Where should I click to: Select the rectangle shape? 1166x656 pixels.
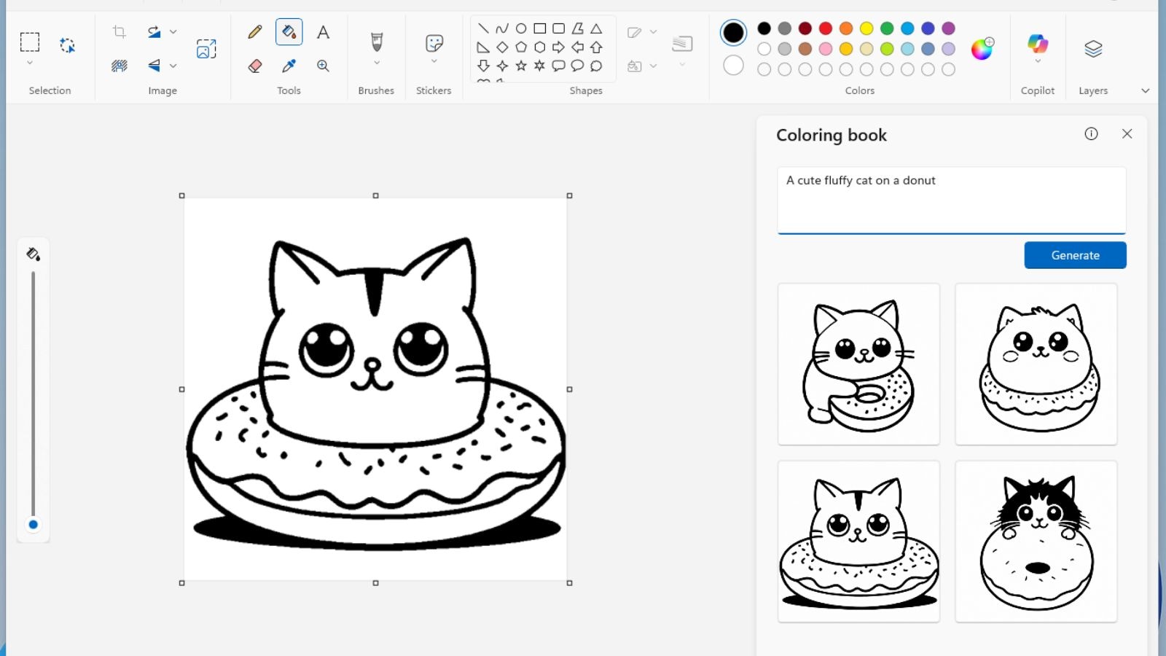click(x=539, y=28)
